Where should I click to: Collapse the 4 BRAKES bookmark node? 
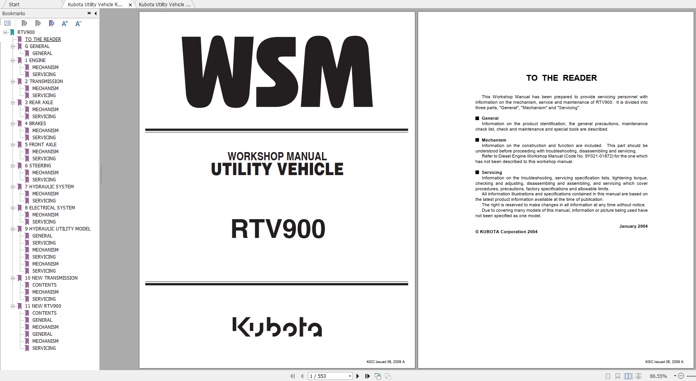(12, 124)
